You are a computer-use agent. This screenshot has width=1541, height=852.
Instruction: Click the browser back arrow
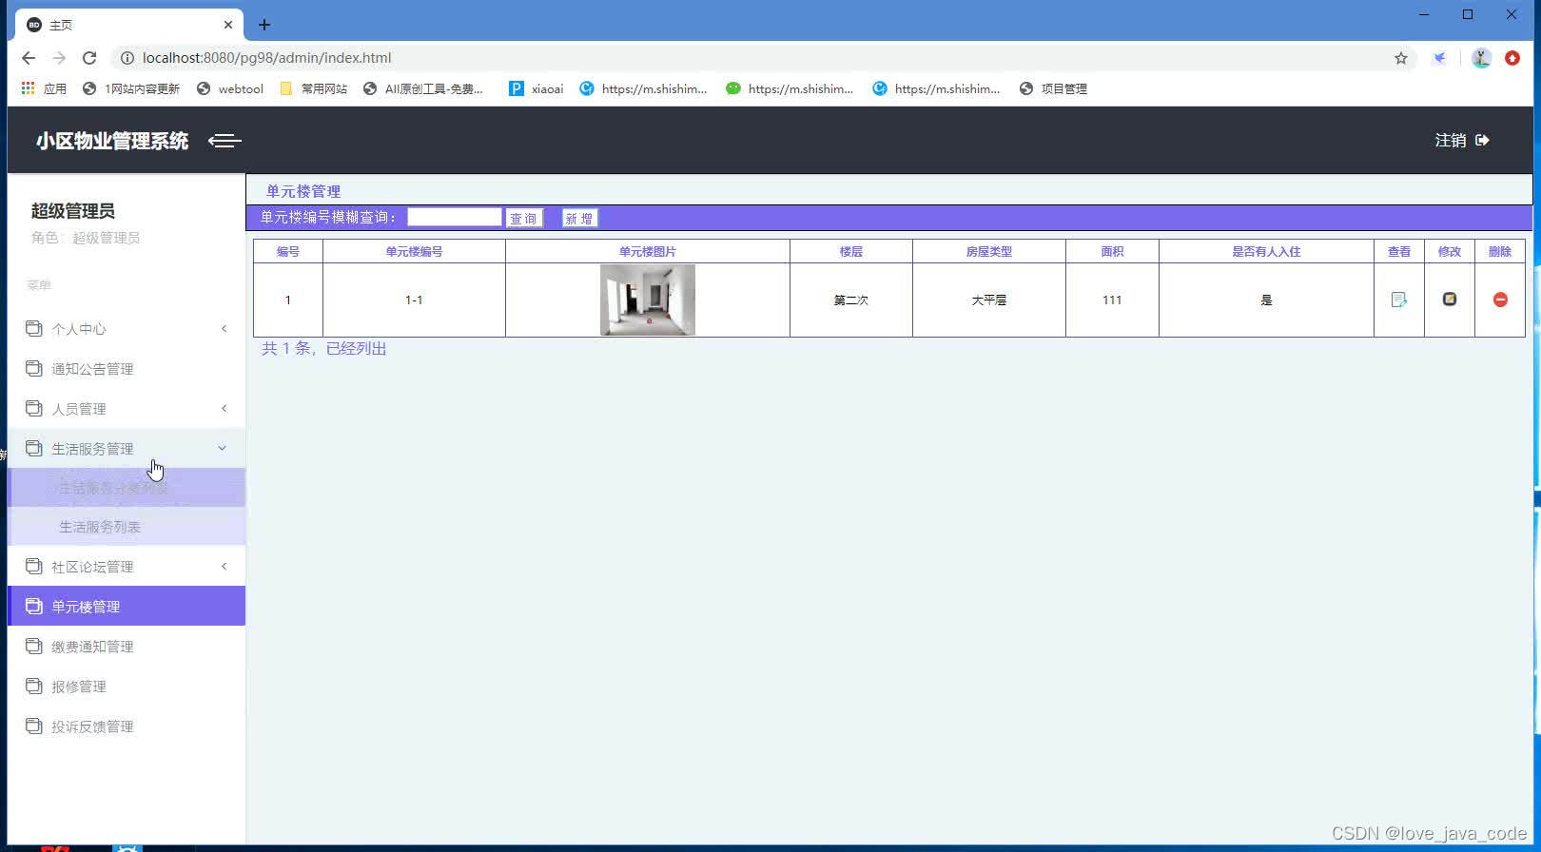coord(29,58)
